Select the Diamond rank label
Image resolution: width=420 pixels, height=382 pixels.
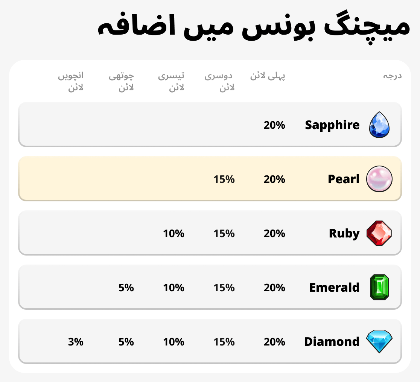332,342
